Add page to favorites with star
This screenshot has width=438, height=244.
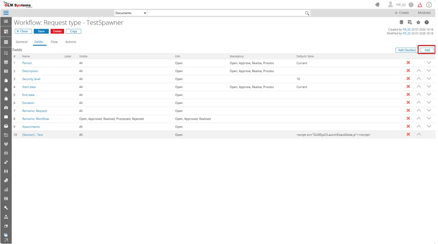(x=418, y=22)
